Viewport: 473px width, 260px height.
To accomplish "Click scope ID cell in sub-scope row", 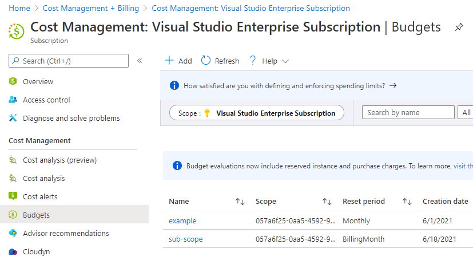I will click(x=296, y=239).
